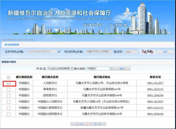This screenshot has width=176, height=129.
Task: Tick the checkbox for 中国银行人民路支行 row
Action: click(x=9, y=102)
